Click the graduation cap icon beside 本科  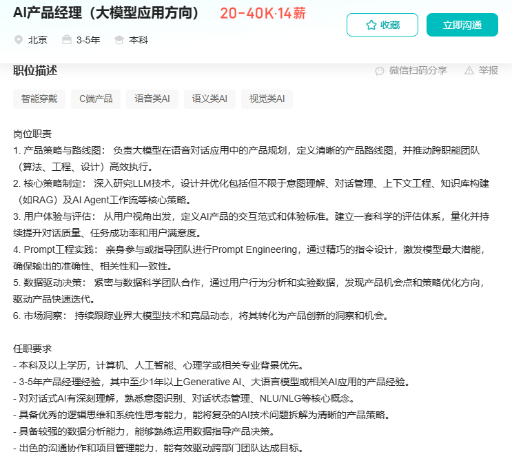tap(119, 40)
